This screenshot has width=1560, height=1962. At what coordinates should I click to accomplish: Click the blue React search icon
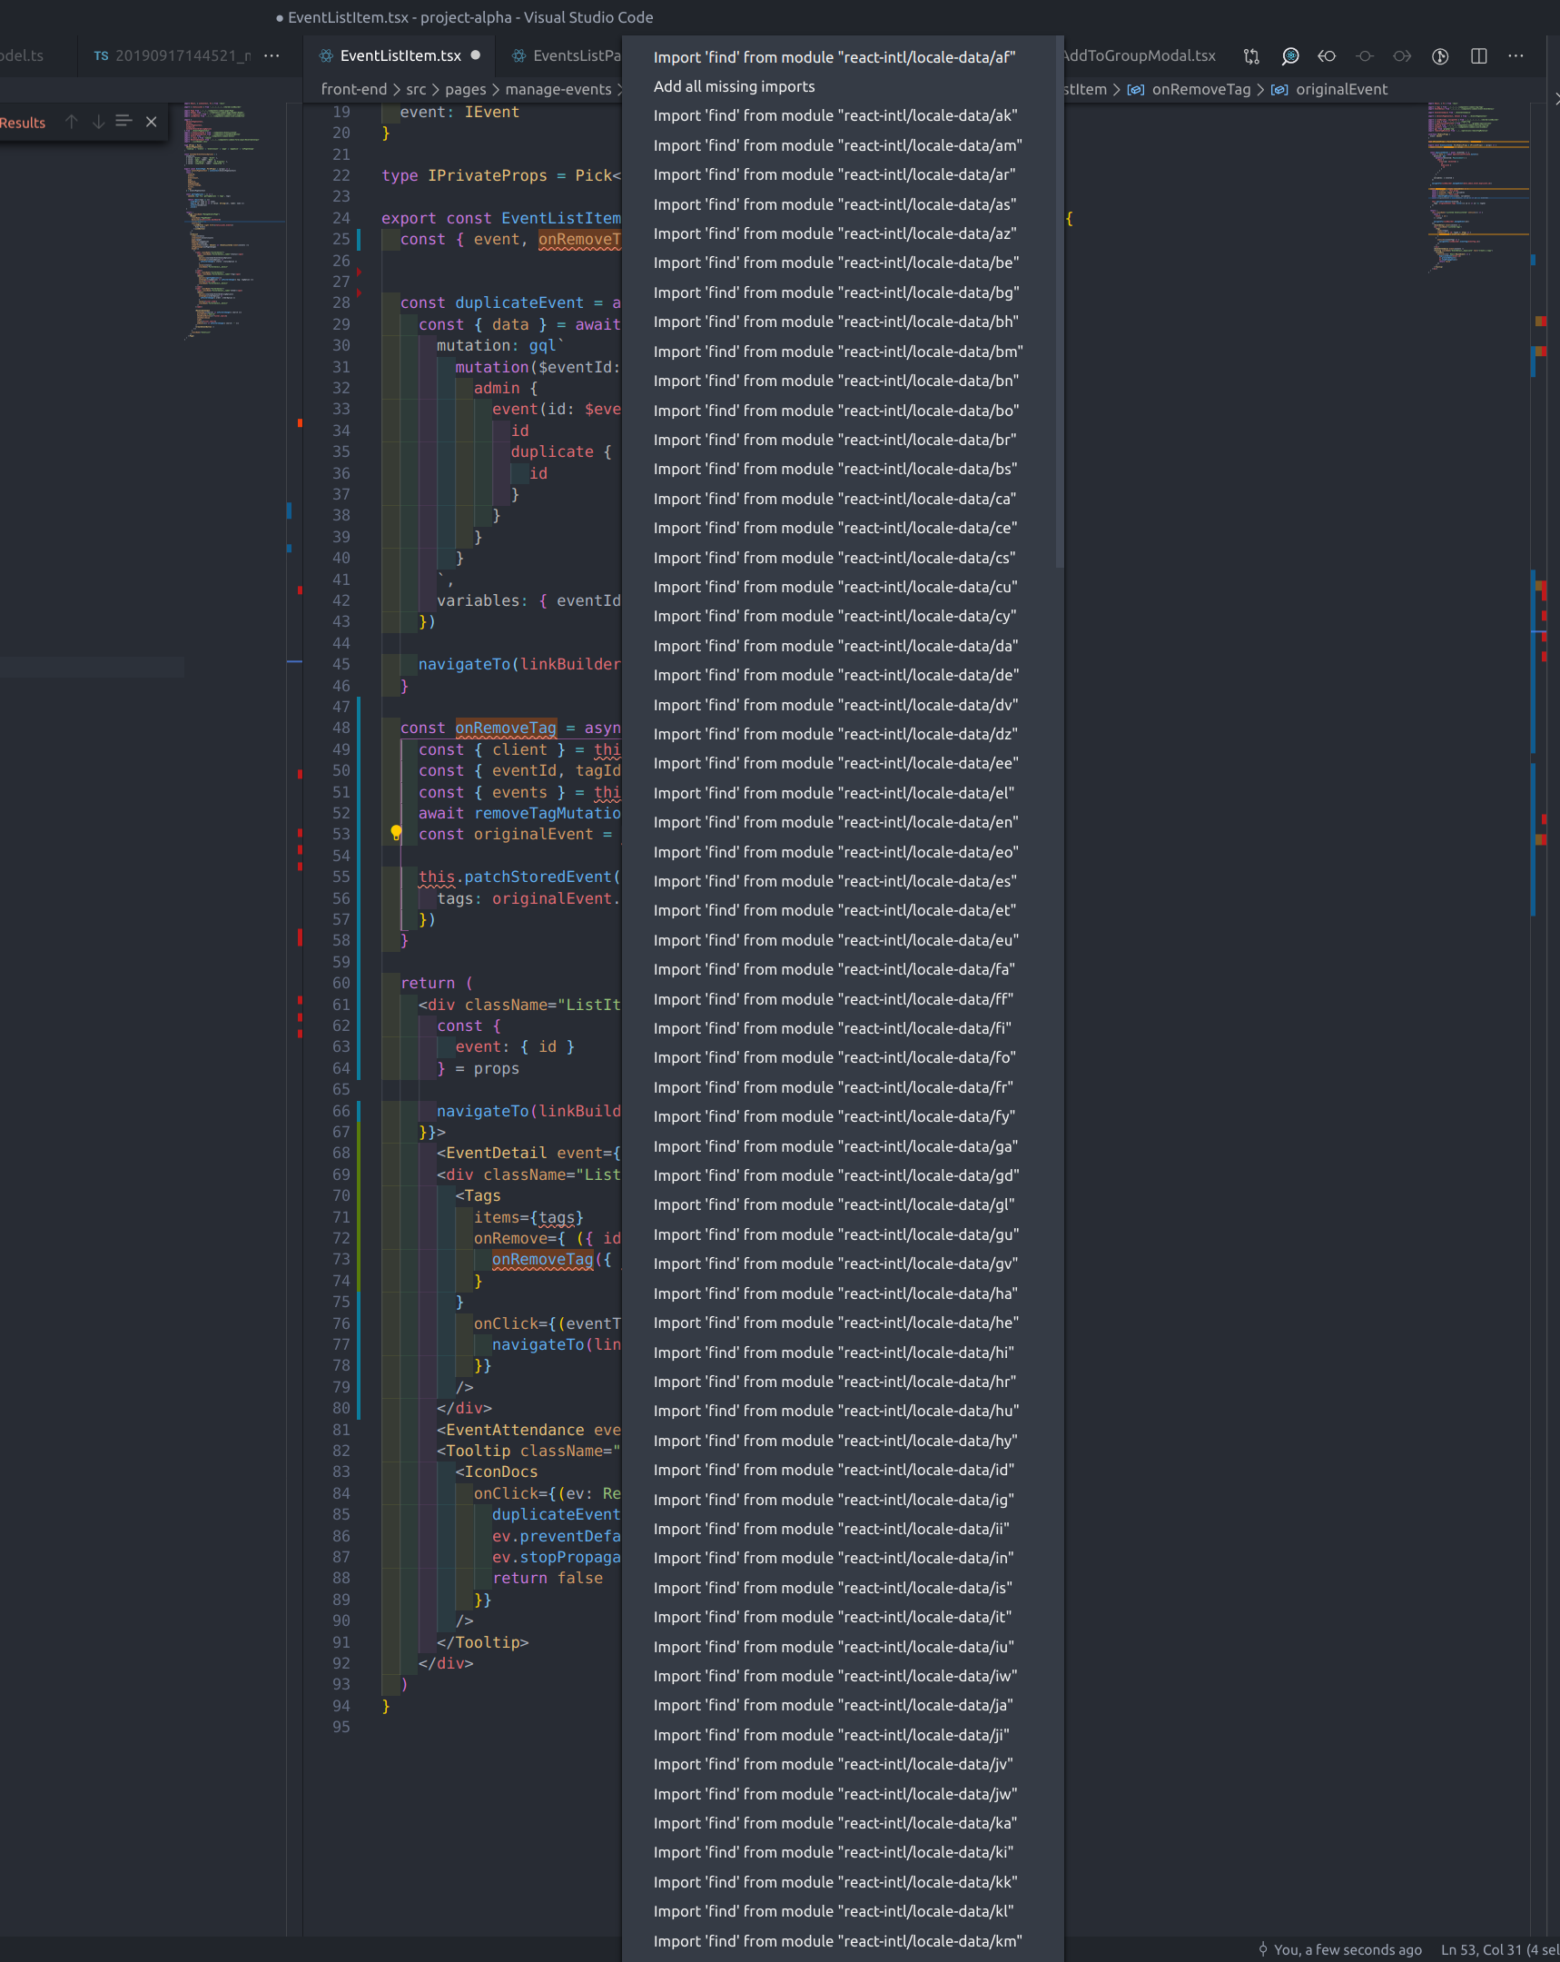pyautogui.click(x=1289, y=55)
